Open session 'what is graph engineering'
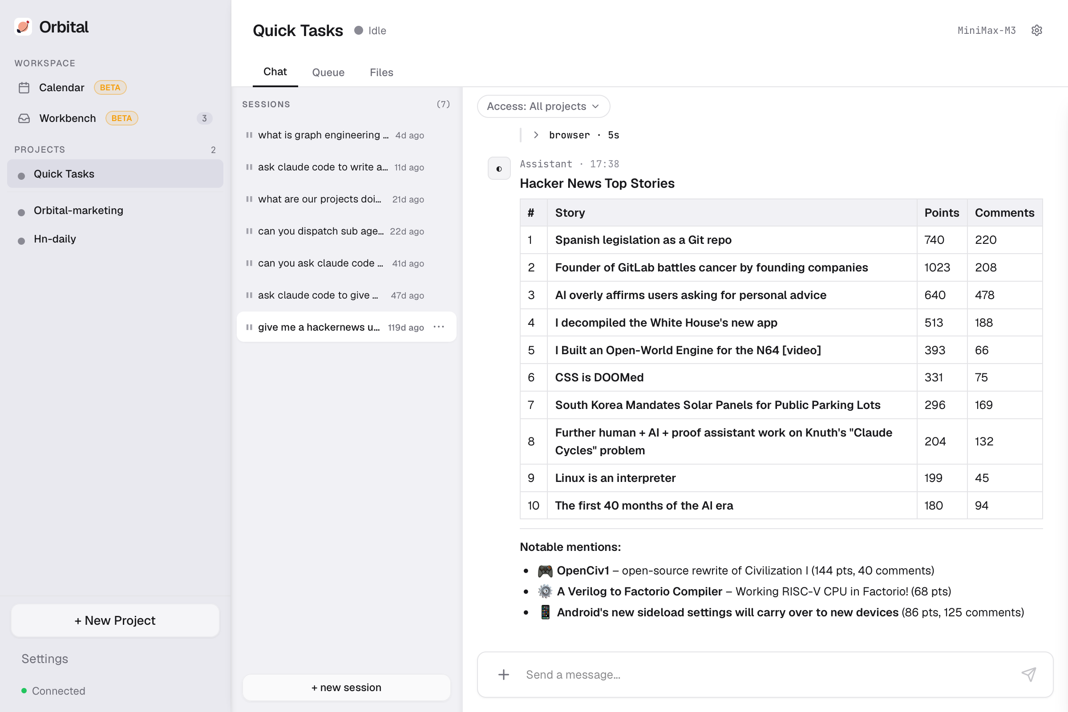The width and height of the screenshot is (1068, 712). tap(347, 135)
